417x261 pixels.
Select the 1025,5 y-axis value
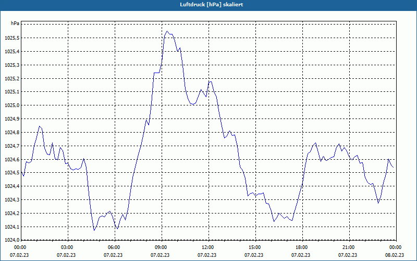[x=12, y=38]
